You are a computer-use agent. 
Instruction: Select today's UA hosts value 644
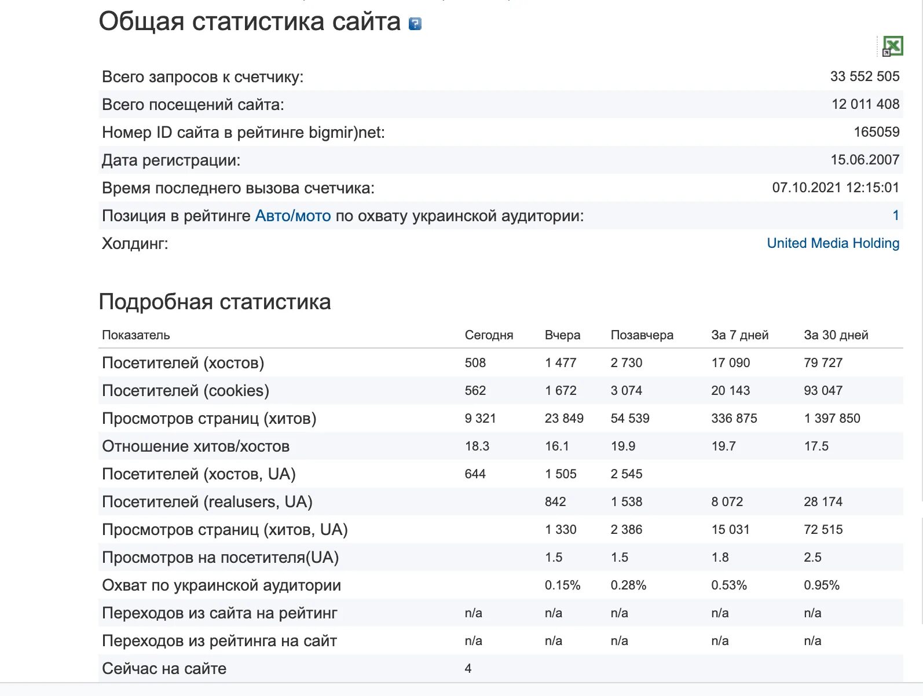[475, 474]
